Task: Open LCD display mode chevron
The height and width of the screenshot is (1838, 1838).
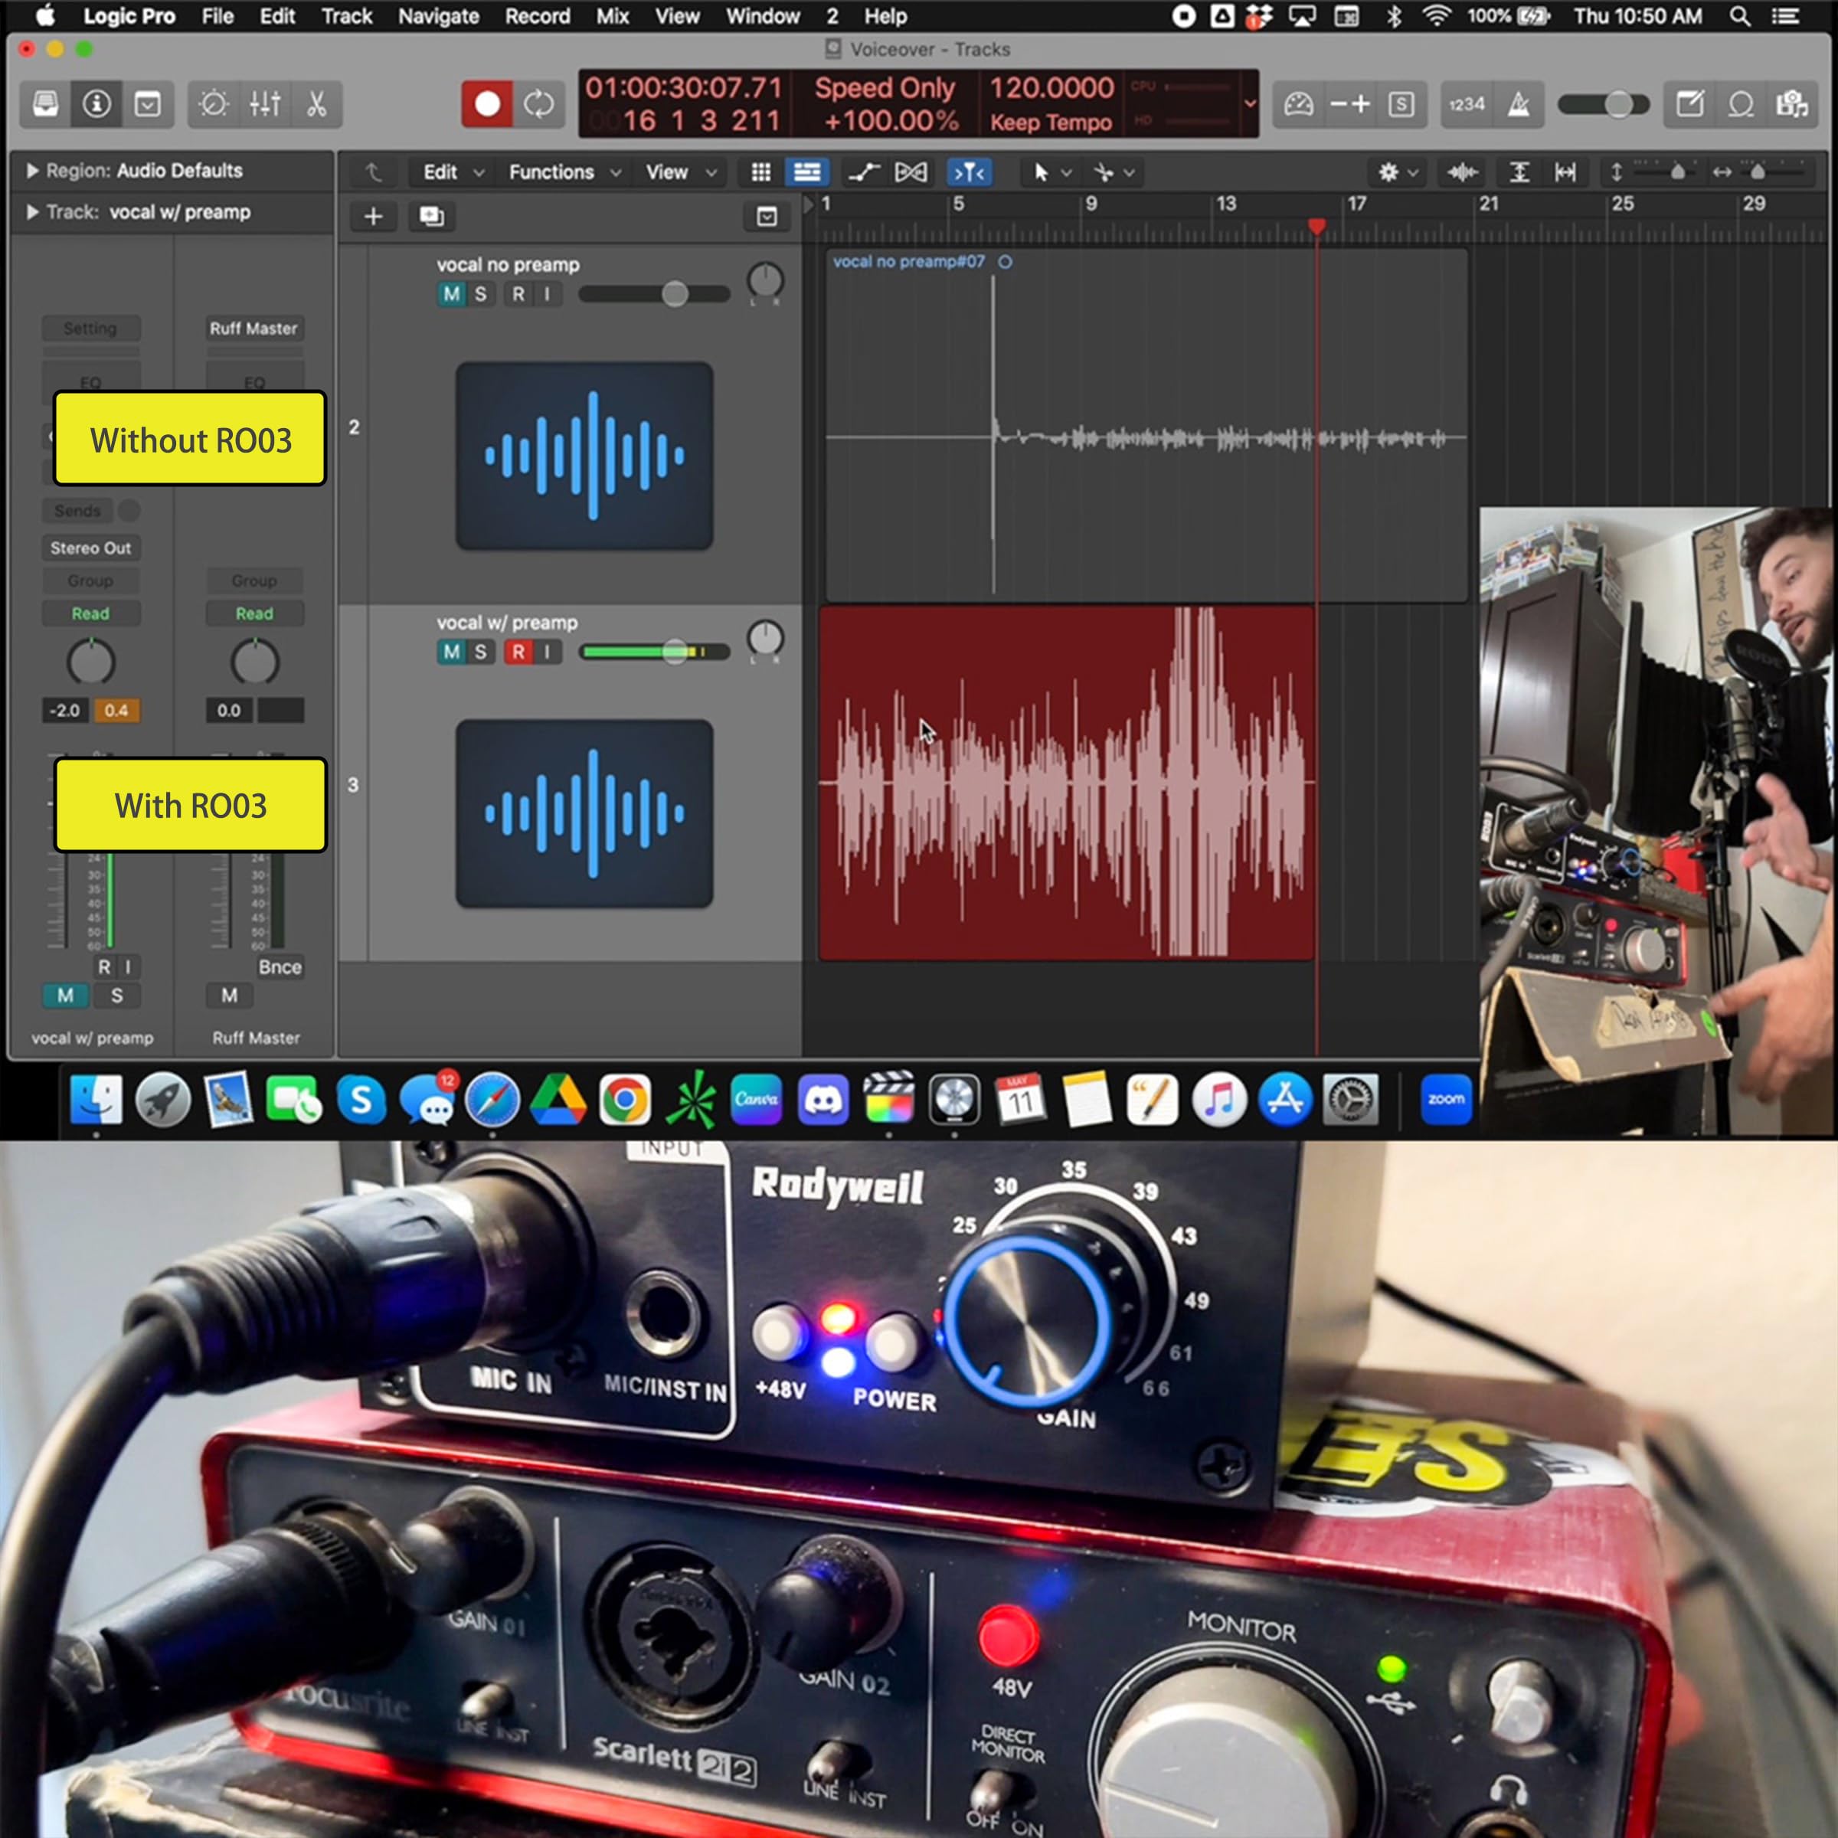Action: click(1250, 103)
